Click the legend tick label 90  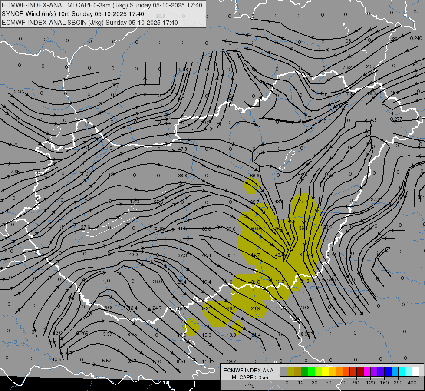pos(356,383)
